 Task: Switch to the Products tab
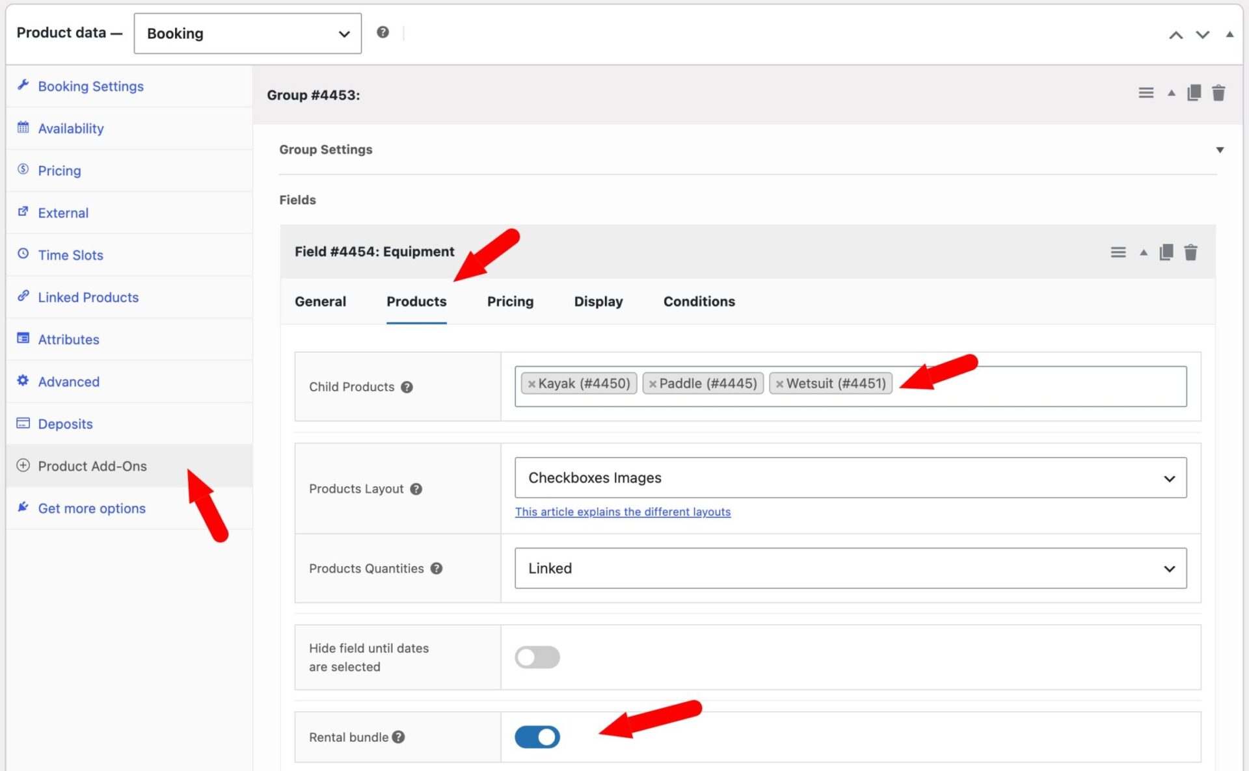(416, 302)
